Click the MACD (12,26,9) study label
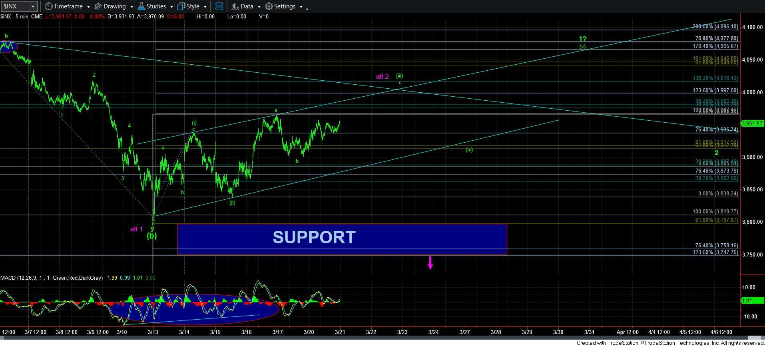 click(x=51, y=278)
